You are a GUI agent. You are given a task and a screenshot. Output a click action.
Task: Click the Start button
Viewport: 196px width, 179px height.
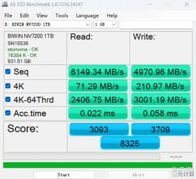pos(64,175)
